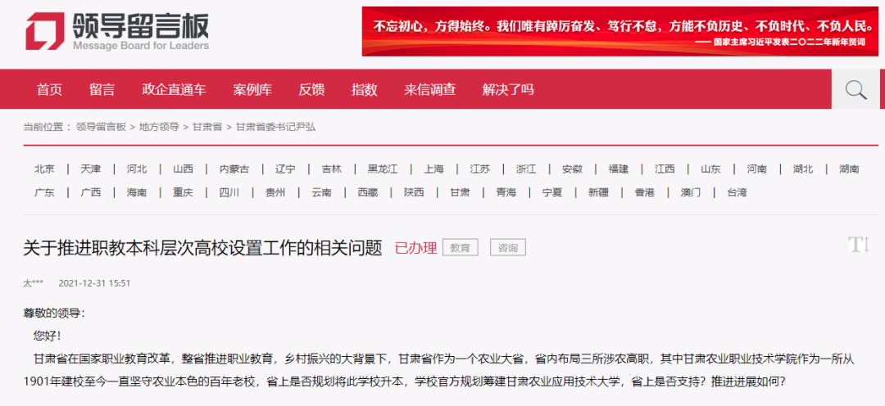
Task: Click the search magnifier icon
Action: (855, 90)
